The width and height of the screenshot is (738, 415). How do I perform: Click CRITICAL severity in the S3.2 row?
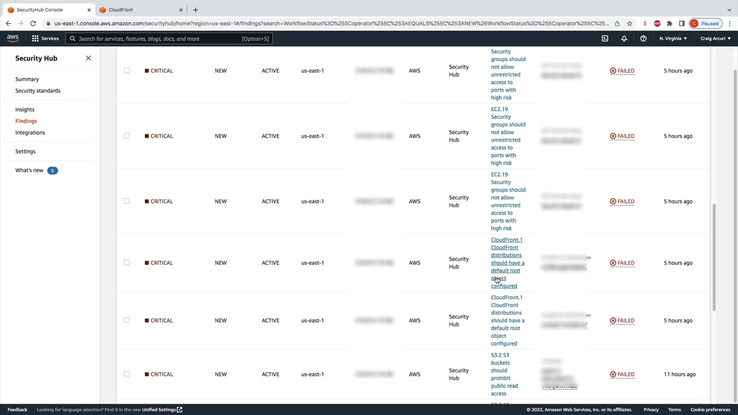[159, 374]
